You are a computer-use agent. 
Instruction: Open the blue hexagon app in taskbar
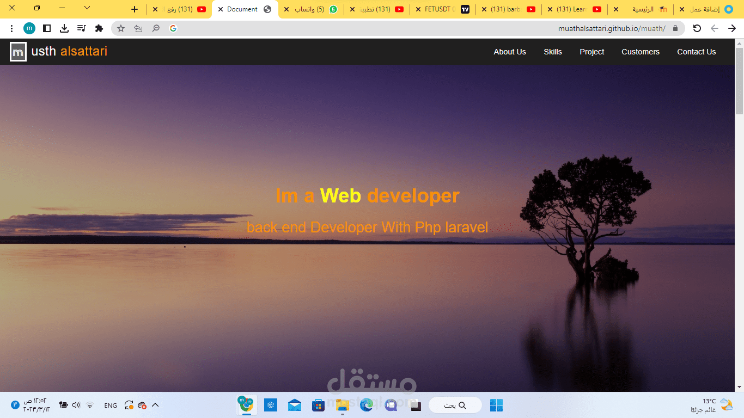click(271, 405)
